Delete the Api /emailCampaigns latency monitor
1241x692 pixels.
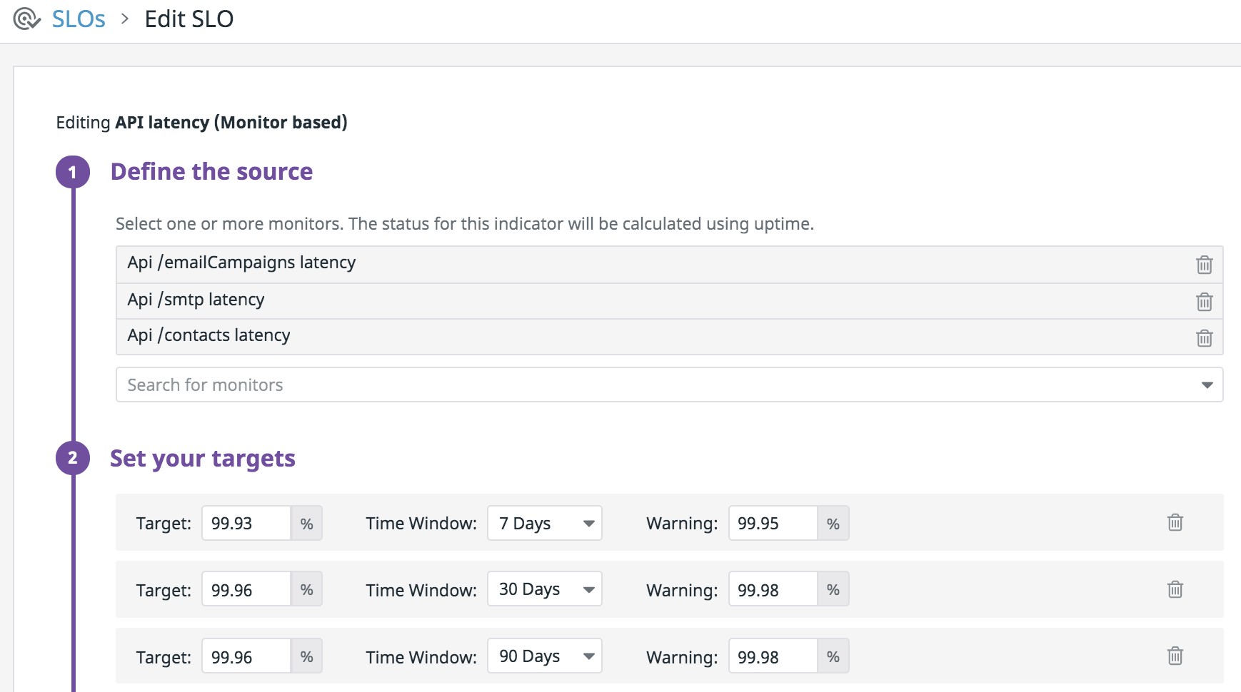click(x=1204, y=265)
